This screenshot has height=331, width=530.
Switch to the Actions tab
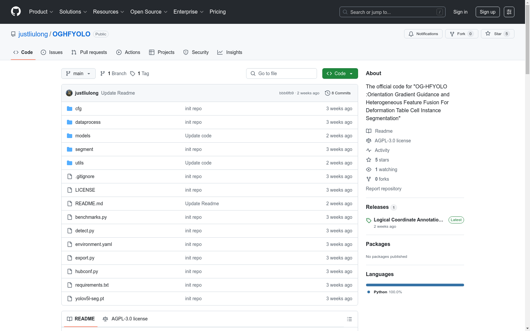point(128,52)
